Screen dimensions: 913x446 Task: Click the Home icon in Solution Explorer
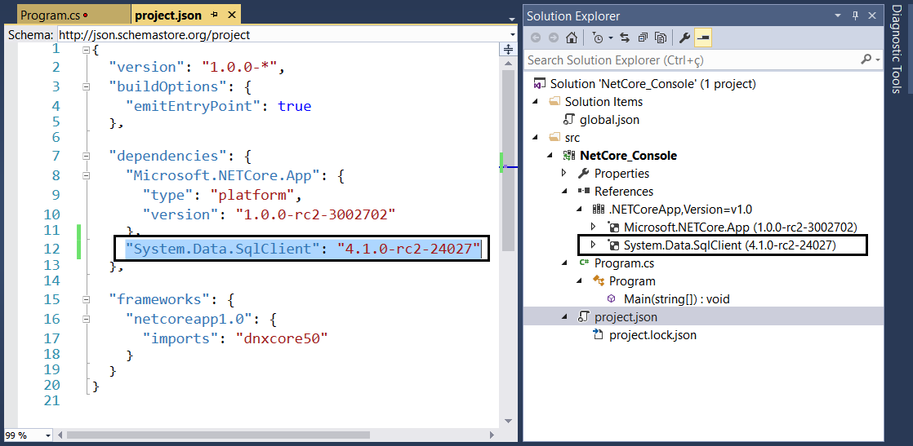pyautogui.click(x=572, y=38)
